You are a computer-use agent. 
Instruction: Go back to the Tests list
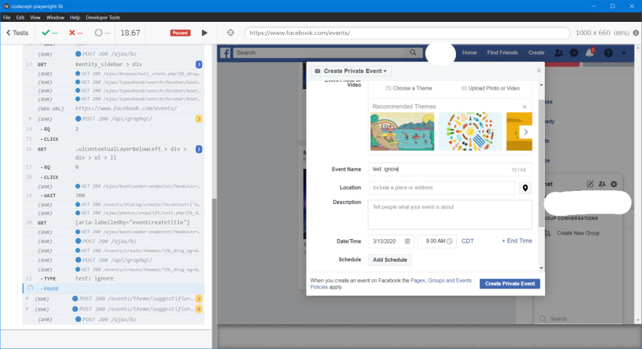click(x=18, y=33)
